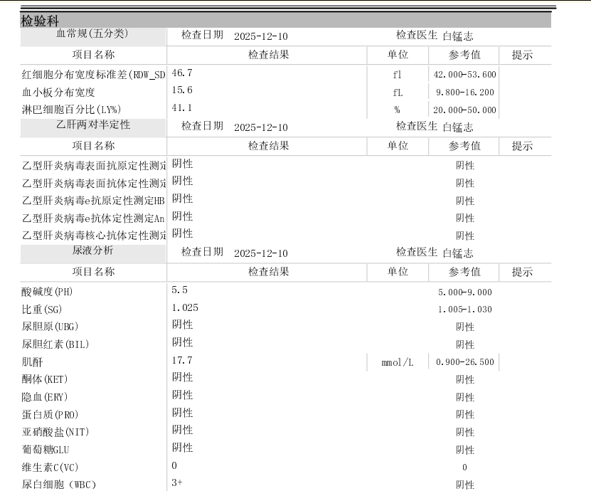The height and width of the screenshot is (491, 591).
Task: Select reference range 9.800-16.200
Action: (464, 93)
